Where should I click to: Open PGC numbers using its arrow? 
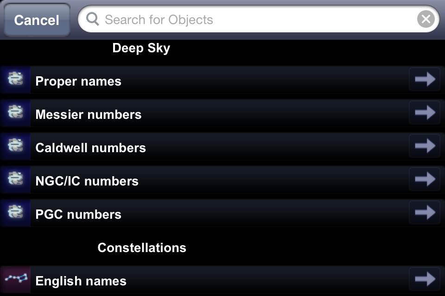(425, 213)
